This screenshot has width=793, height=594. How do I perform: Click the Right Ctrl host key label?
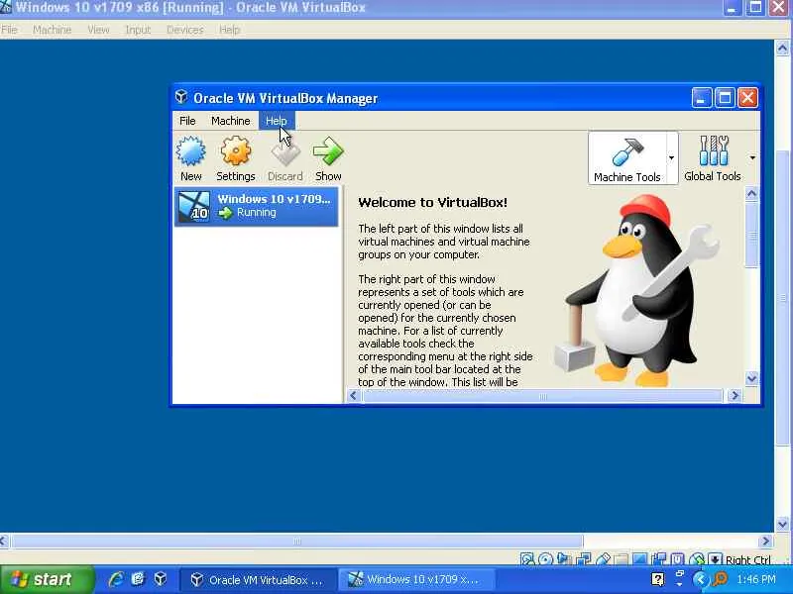(x=748, y=559)
